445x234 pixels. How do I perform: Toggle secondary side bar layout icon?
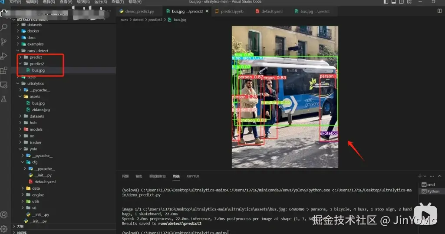(x=401, y=2)
